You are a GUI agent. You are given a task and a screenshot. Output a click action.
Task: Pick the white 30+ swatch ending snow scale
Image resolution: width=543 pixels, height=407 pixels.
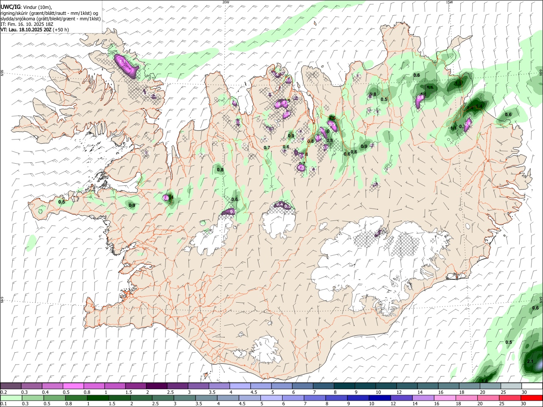pos(532,386)
